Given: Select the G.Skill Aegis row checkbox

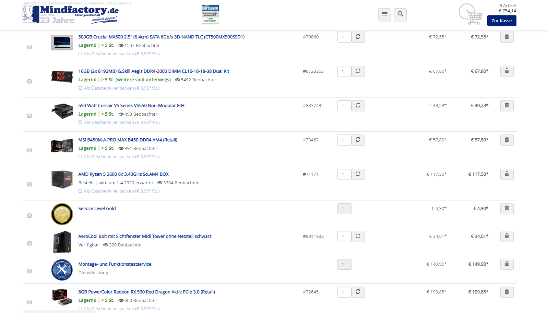Looking at the screenshot, I should tap(29, 81).
